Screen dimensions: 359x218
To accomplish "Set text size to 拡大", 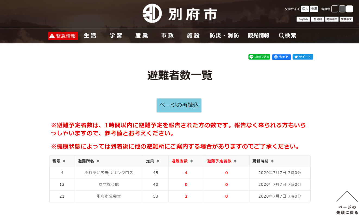I will pyautogui.click(x=305, y=9).
